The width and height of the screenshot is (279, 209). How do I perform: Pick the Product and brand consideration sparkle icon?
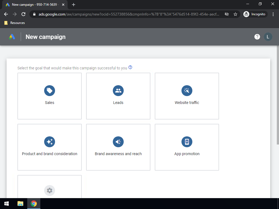50,142
